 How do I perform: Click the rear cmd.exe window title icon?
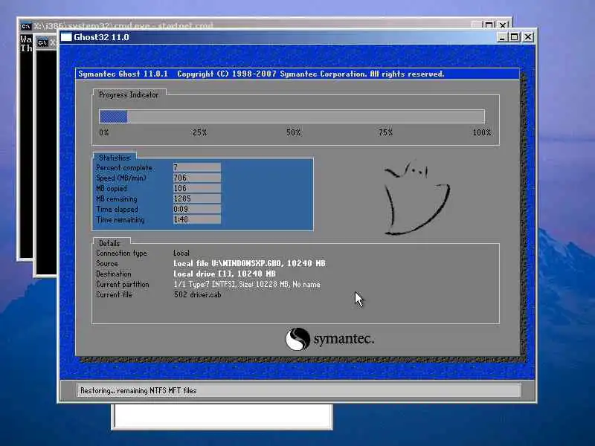26,26
